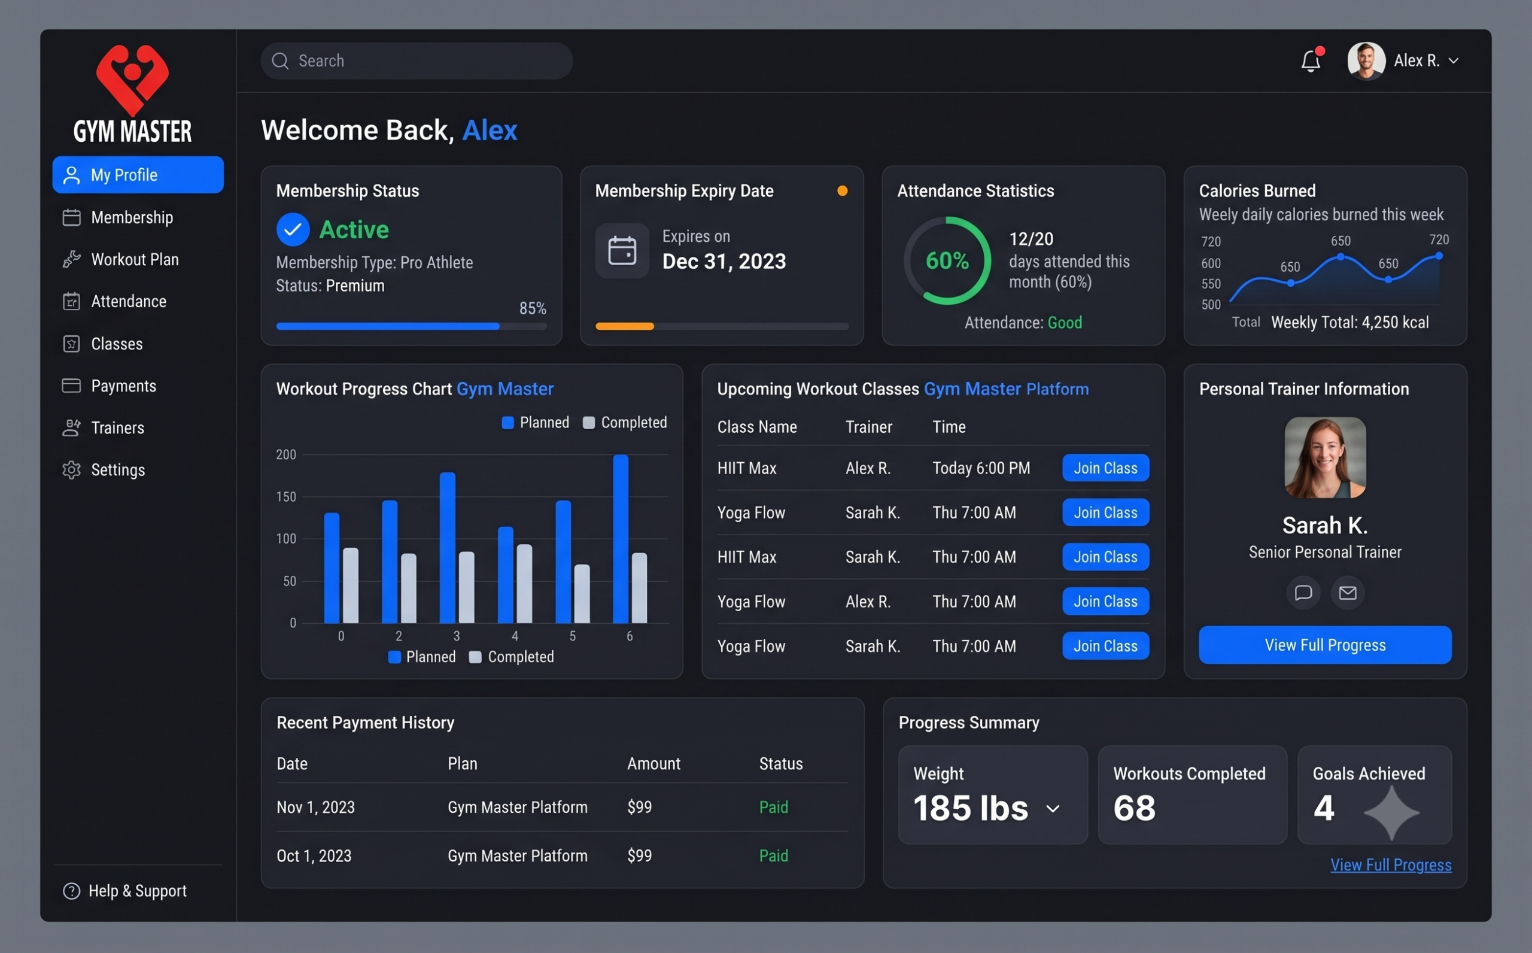Viewport: 1532px width, 953px height.
Task: Click the Goals Achieved star icon
Action: [x=1391, y=812]
